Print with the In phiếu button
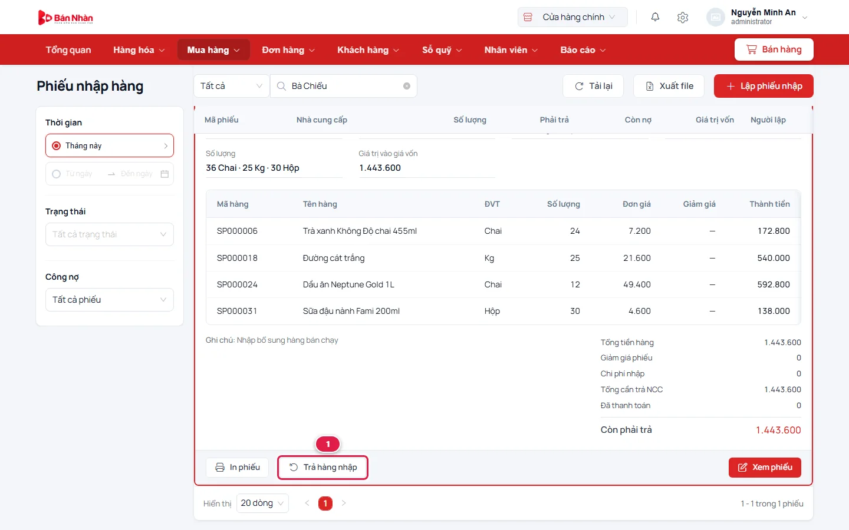This screenshot has height=530, width=849. [x=237, y=468]
